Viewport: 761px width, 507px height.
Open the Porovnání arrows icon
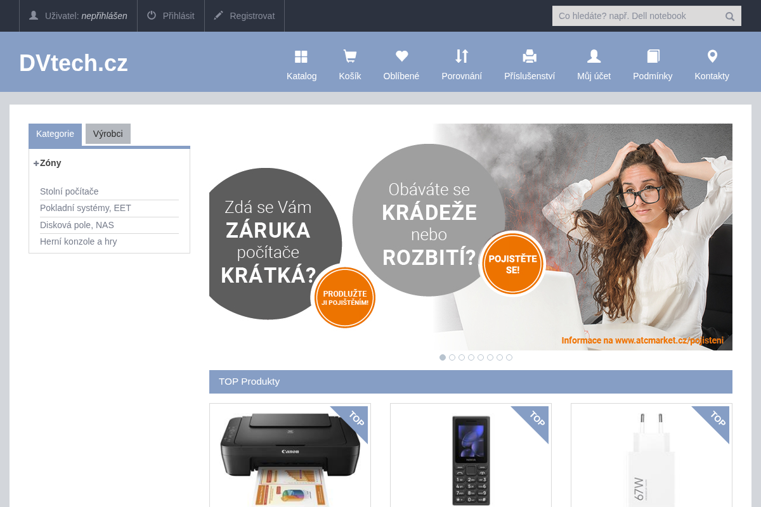[x=462, y=56]
